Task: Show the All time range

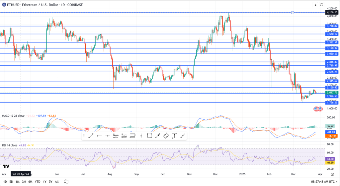Action: (x=56, y=181)
